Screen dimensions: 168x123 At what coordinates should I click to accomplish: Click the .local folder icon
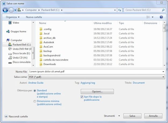41,33
